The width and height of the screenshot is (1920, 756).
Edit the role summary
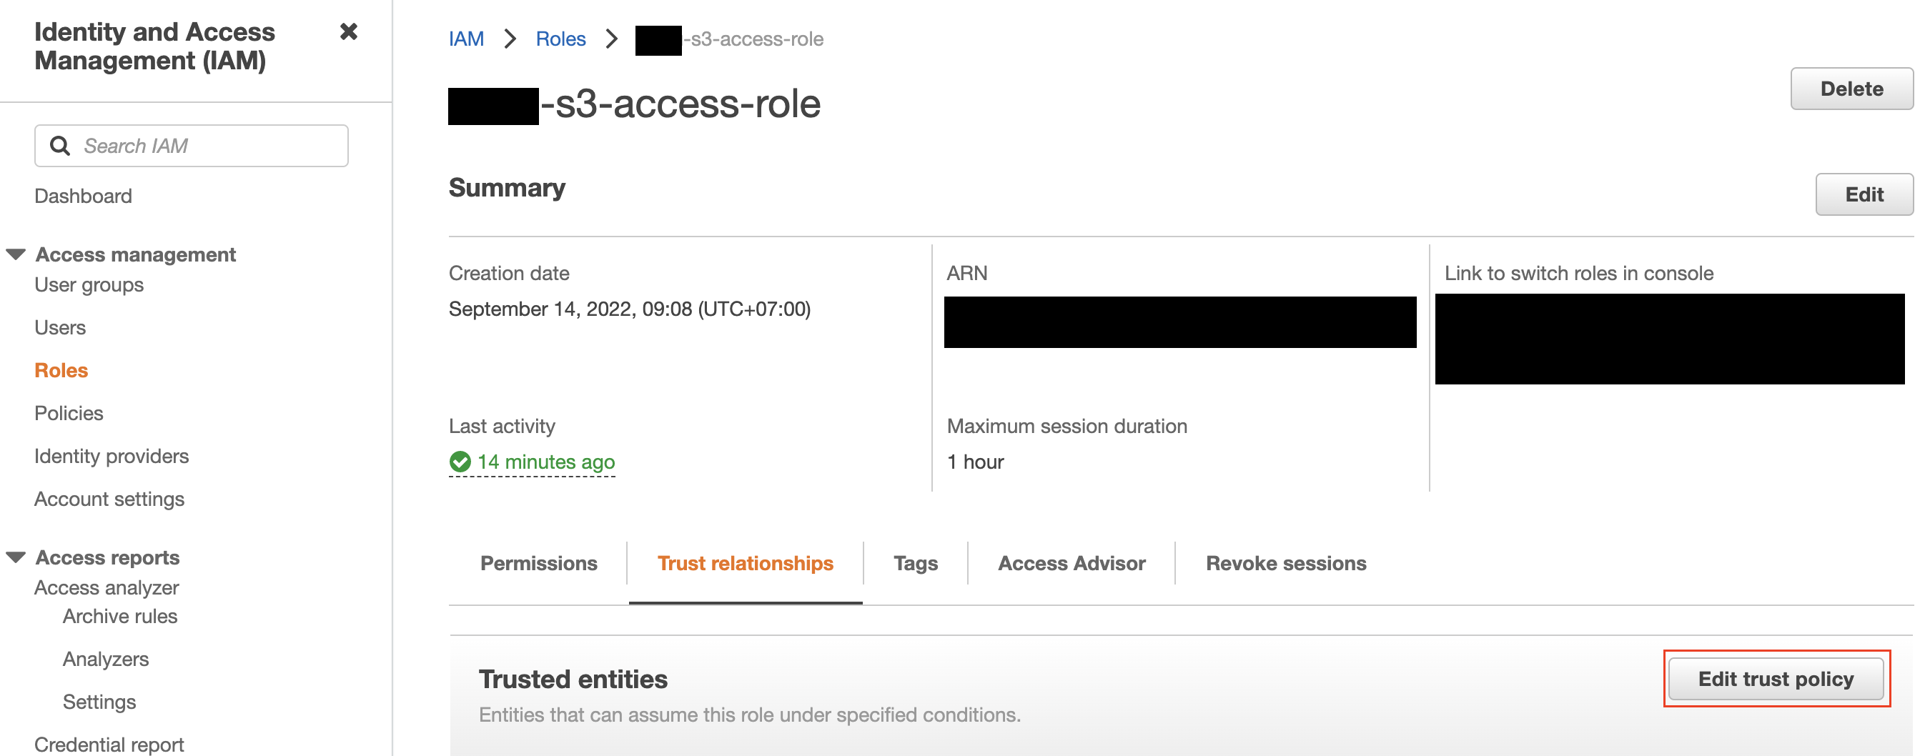tap(1864, 194)
